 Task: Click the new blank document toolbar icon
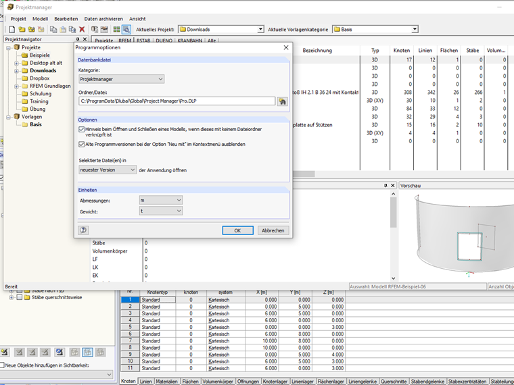pyautogui.click(x=11, y=30)
